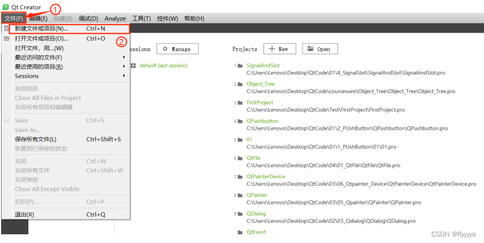Image resolution: width=484 pixels, height=243 pixels.
Task: Open the QtEvent project
Action: click(x=256, y=232)
